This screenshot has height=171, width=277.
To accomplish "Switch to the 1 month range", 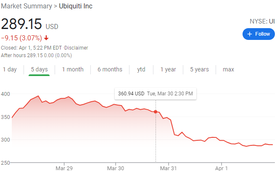I will pos(73,69).
